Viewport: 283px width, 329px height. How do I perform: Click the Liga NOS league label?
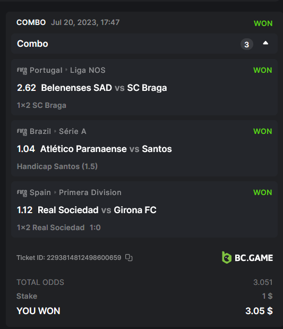[x=88, y=70]
